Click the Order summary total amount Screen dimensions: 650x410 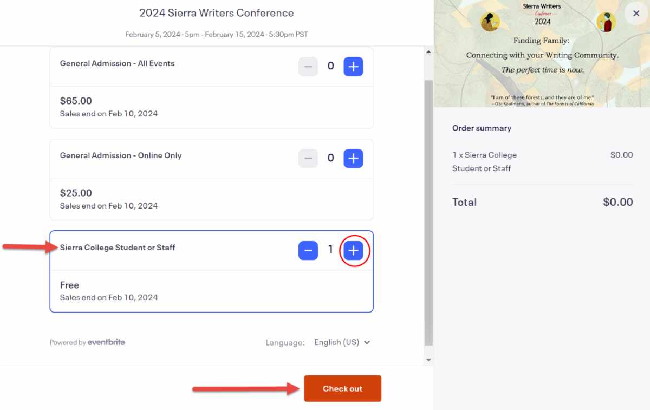point(617,202)
